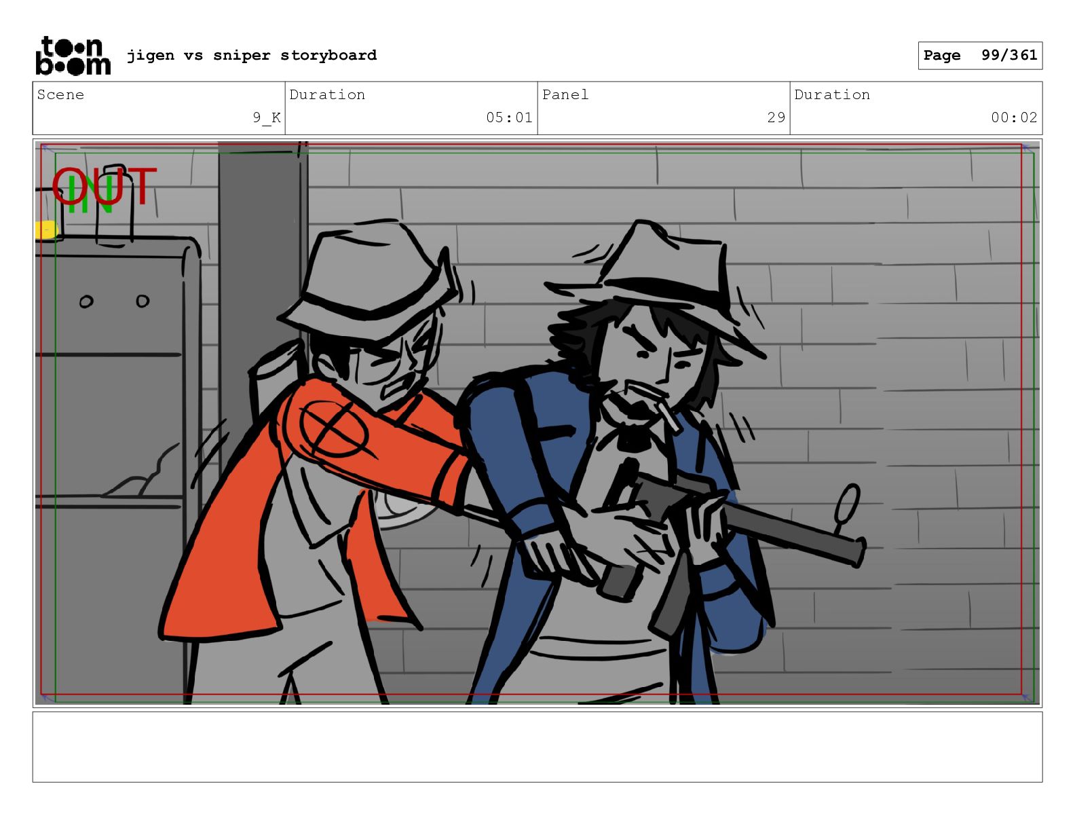Select the "Panel" header label
1075x831 pixels.
[565, 94]
